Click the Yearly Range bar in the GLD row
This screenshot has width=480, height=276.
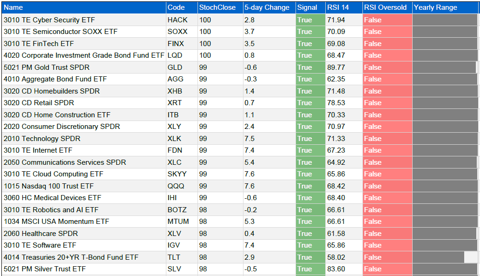445,67
